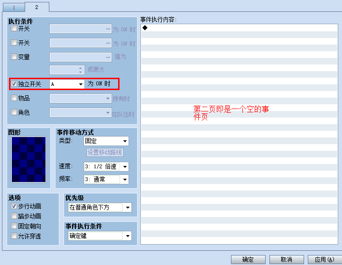
Task: Open the second switch selector field
Action: click(x=81, y=43)
